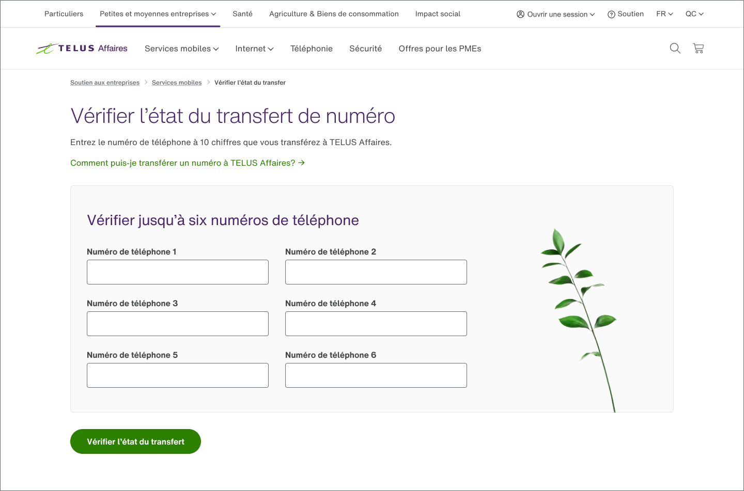The height and width of the screenshot is (491, 744).
Task: Click the heading Vérifier jusqu'à six numéros de téléphone
Action: [223, 220]
